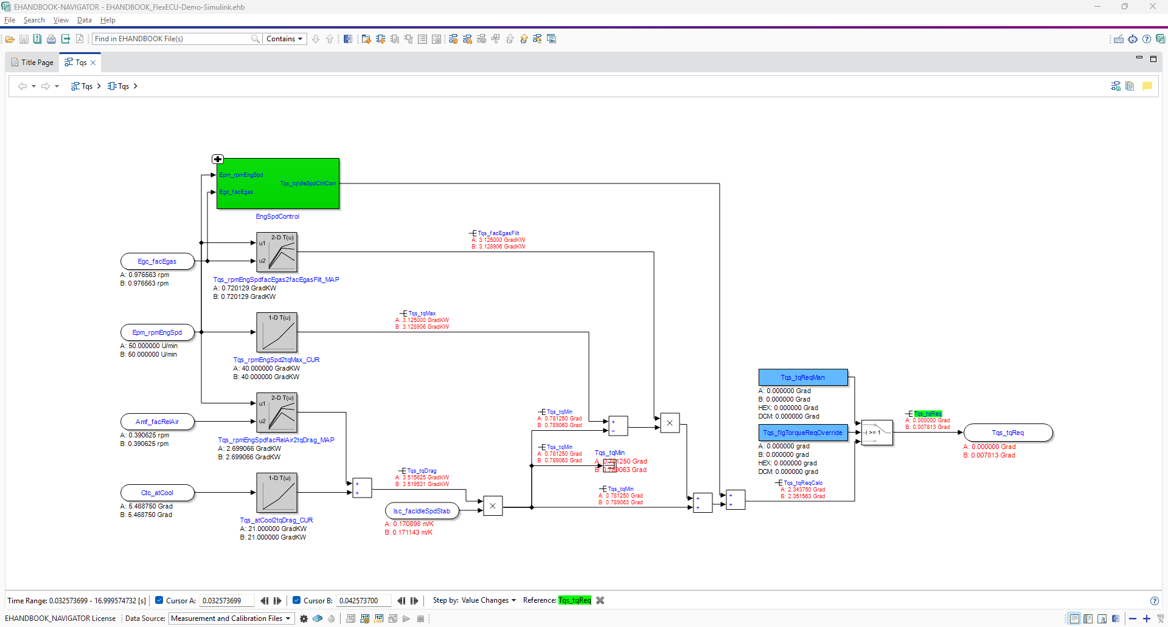Open the print dialog icon

(x=51, y=38)
